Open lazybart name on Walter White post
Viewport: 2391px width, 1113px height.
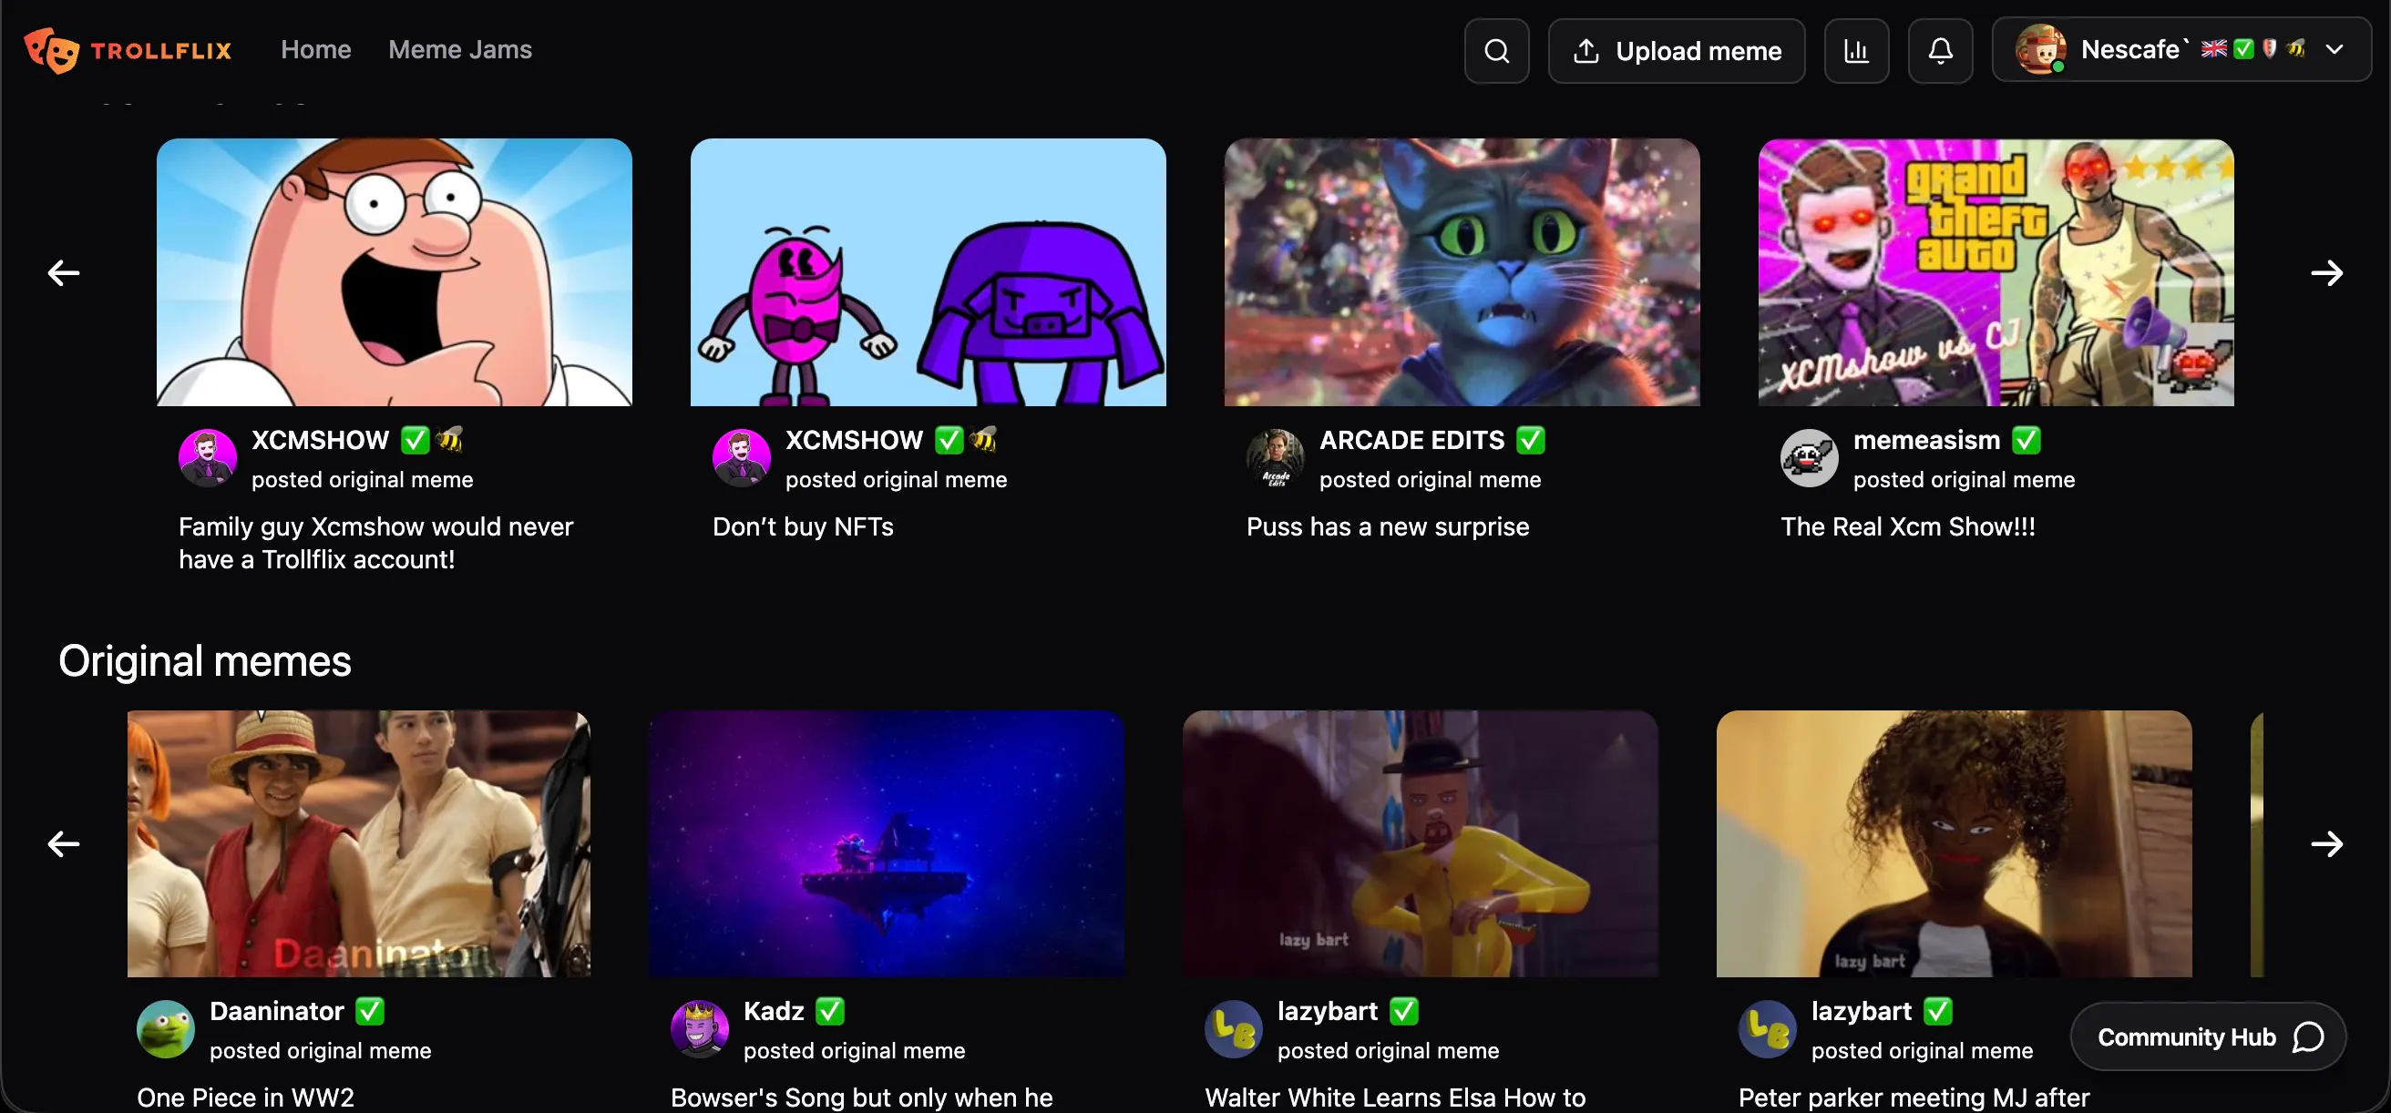pyautogui.click(x=1328, y=1011)
